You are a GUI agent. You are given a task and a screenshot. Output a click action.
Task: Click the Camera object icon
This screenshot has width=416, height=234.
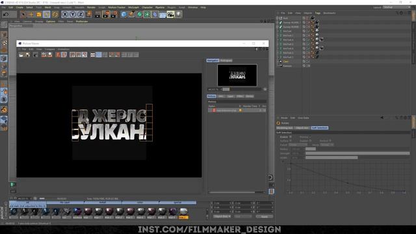click(170, 14)
